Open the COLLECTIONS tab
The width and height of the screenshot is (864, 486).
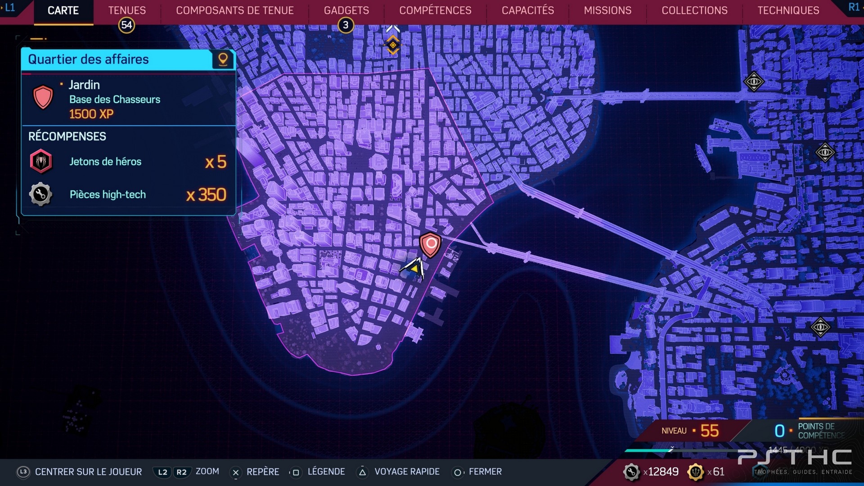694,10
